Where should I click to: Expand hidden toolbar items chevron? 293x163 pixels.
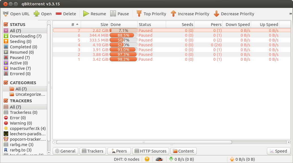pos(290,14)
